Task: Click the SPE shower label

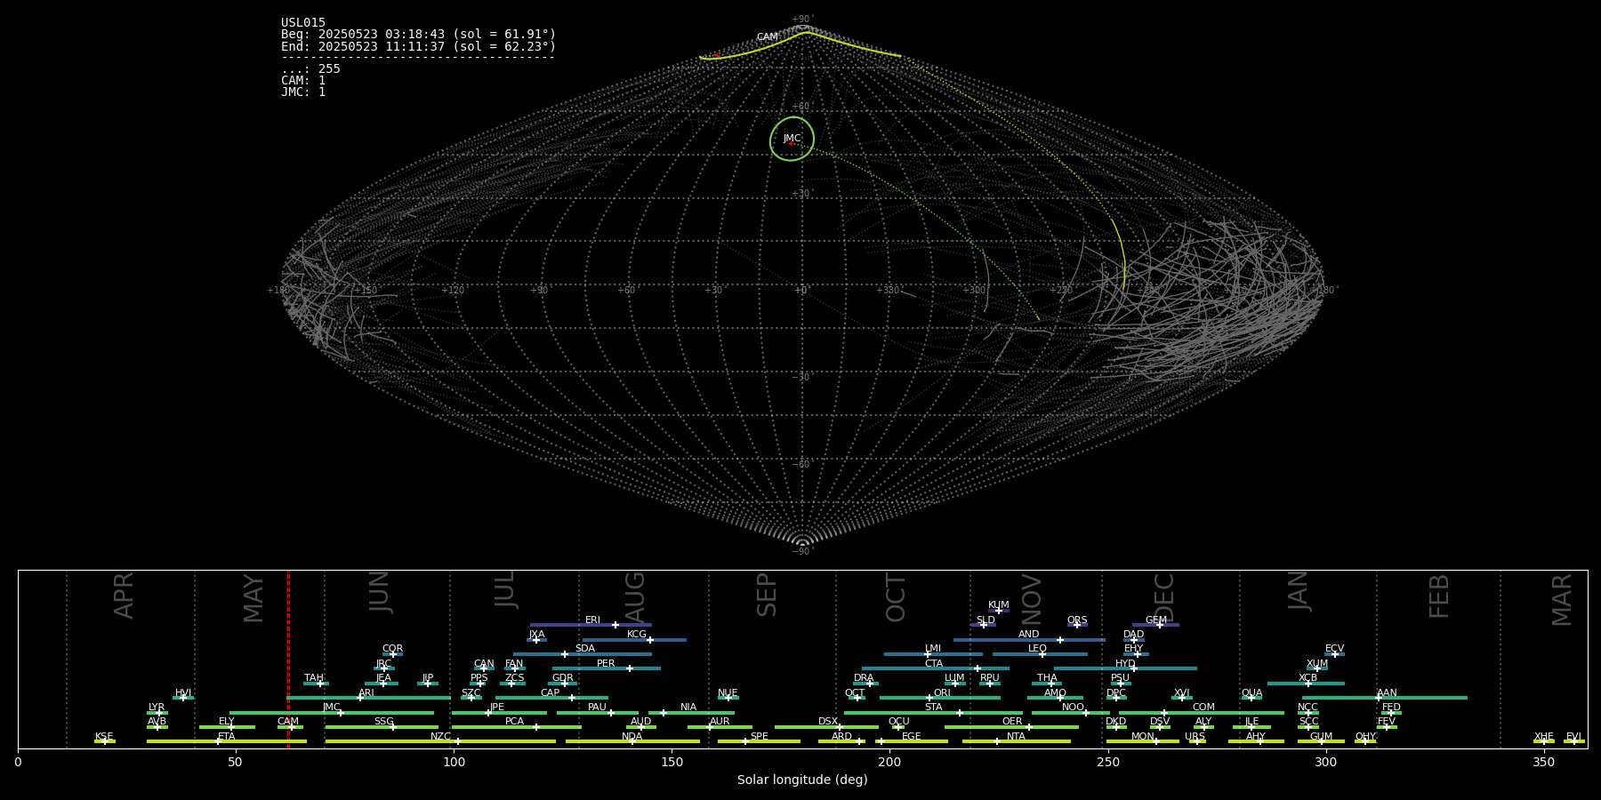Action: tap(759, 736)
